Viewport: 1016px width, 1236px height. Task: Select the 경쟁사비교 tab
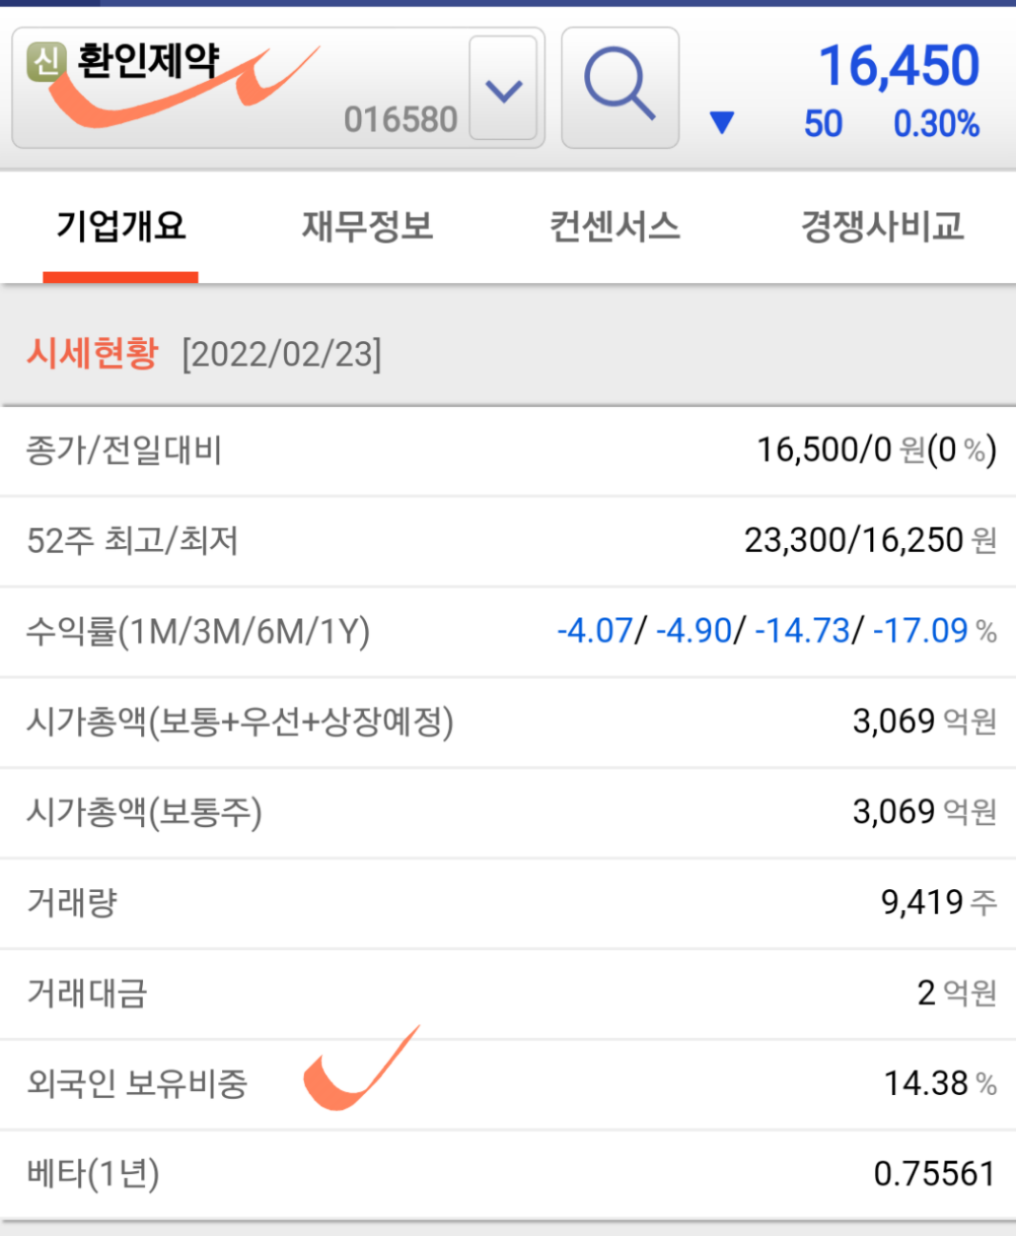point(883,227)
